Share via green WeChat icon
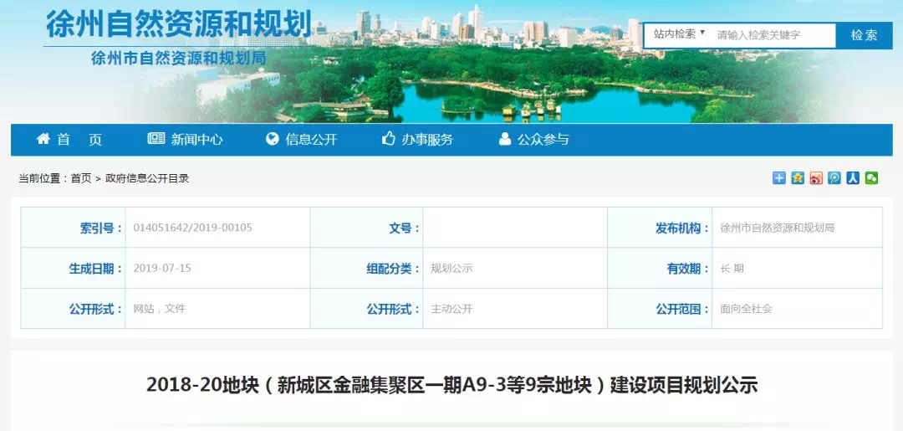 pyautogui.click(x=871, y=178)
